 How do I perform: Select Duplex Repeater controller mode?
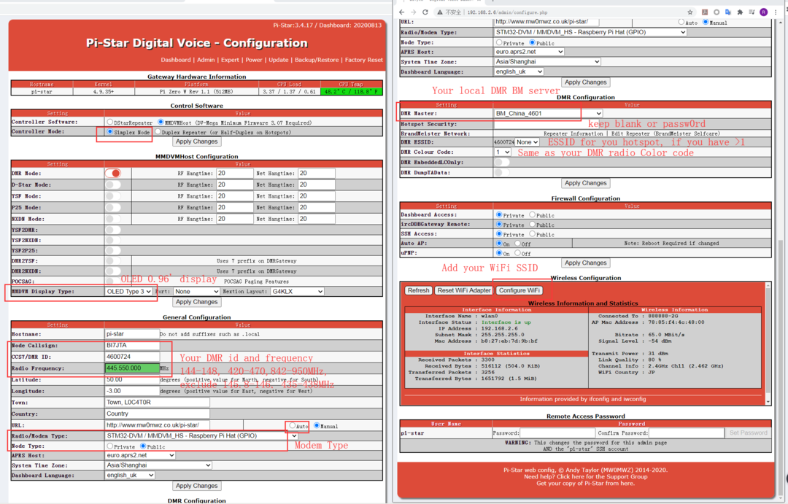tap(158, 132)
